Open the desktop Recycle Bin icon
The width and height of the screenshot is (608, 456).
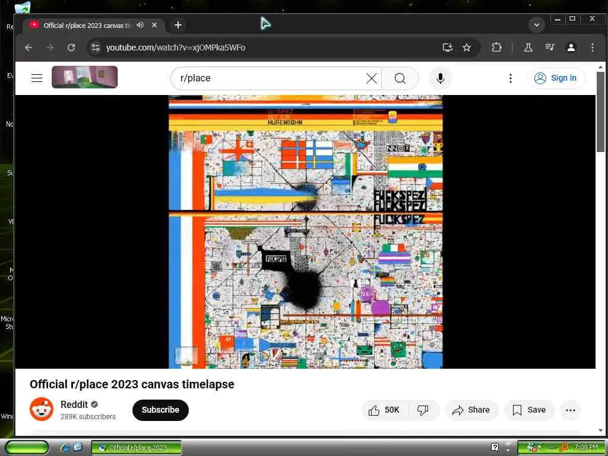[23, 7]
